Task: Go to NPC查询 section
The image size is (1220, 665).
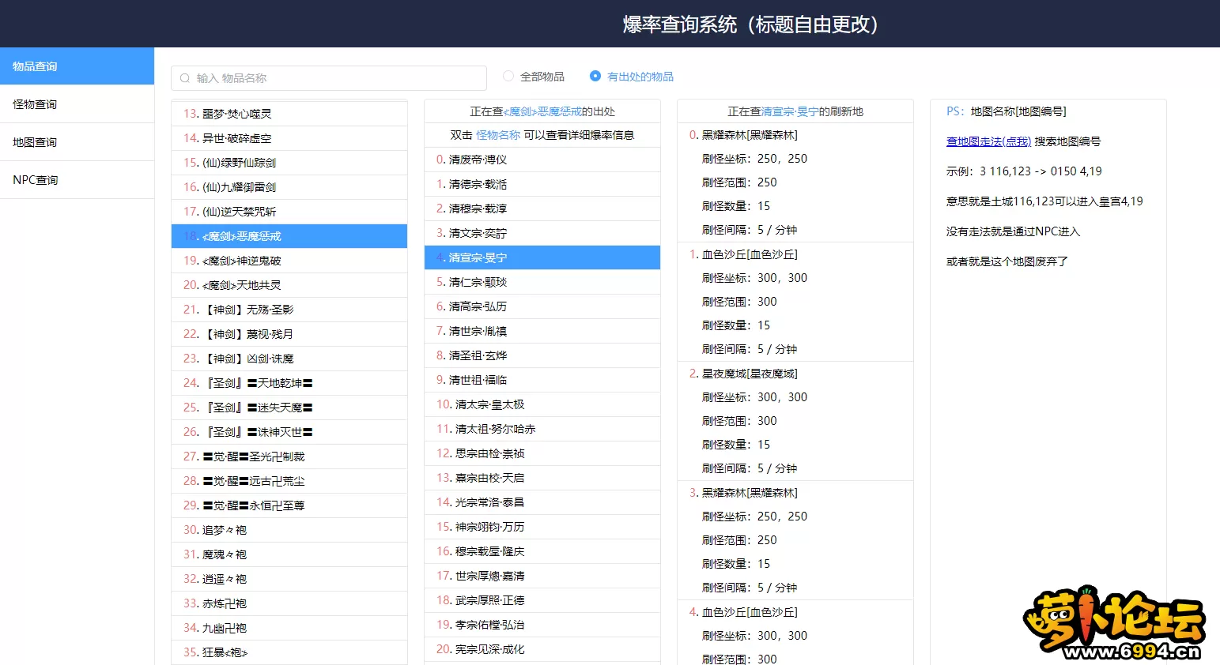Action: [x=77, y=180]
